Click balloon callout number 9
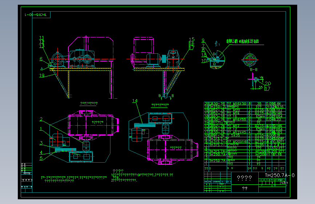 click(x=203, y=41)
